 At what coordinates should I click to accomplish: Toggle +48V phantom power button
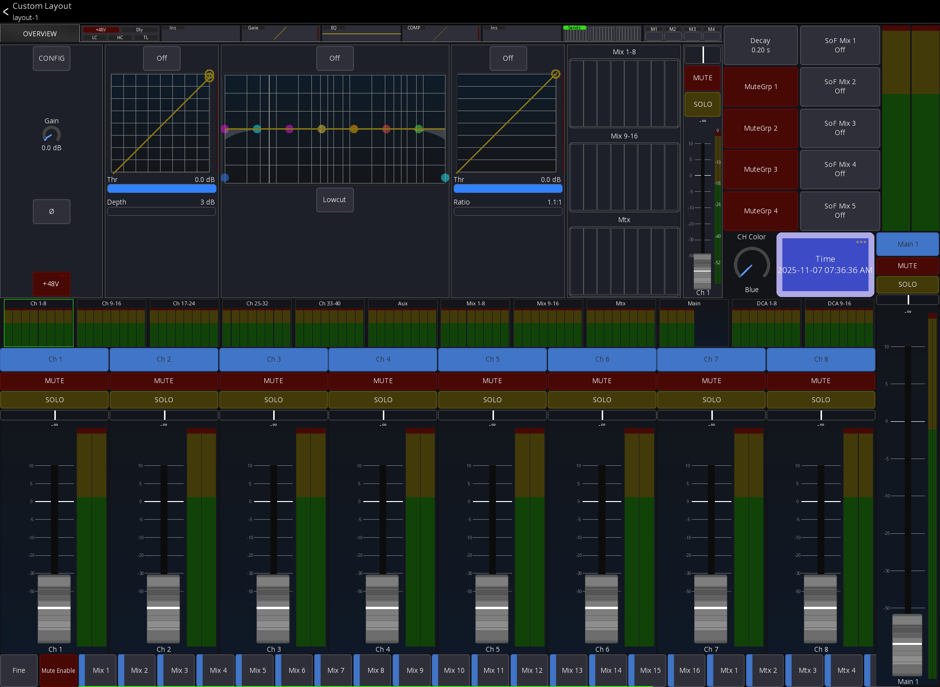point(51,284)
